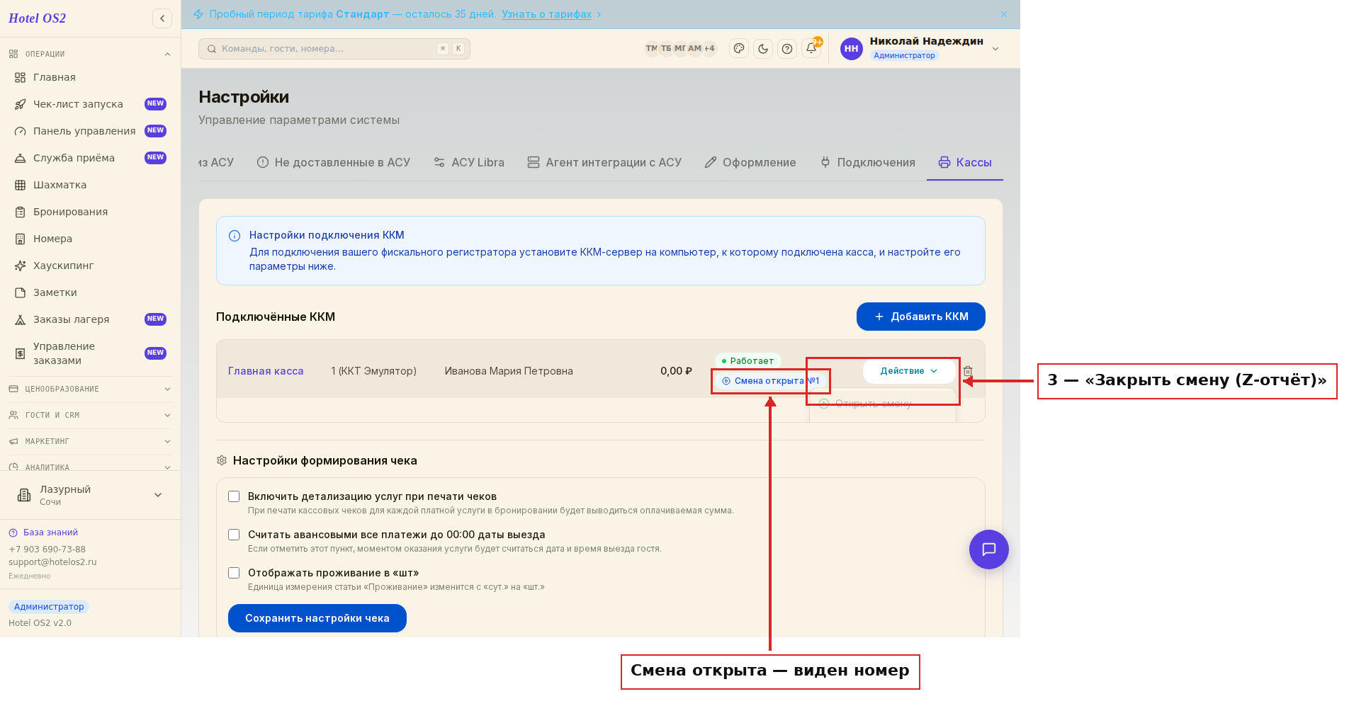
Task: Open Хаускипинг page
Action: pyautogui.click(x=90, y=266)
